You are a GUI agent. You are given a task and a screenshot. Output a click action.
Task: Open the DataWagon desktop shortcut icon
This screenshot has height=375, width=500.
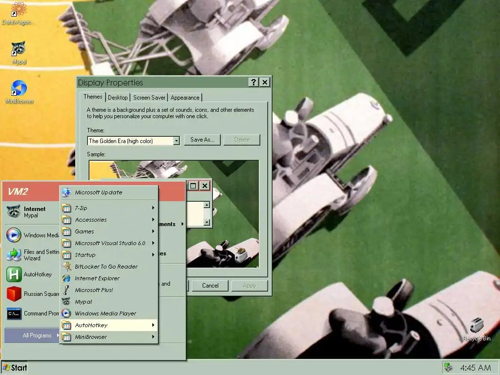pyautogui.click(x=19, y=9)
